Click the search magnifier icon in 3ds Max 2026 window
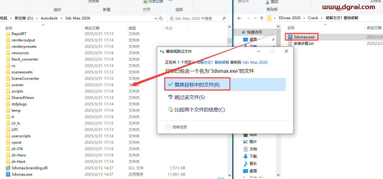This screenshot has height=179, width=383. pyautogui.click(x=224, y=18)
